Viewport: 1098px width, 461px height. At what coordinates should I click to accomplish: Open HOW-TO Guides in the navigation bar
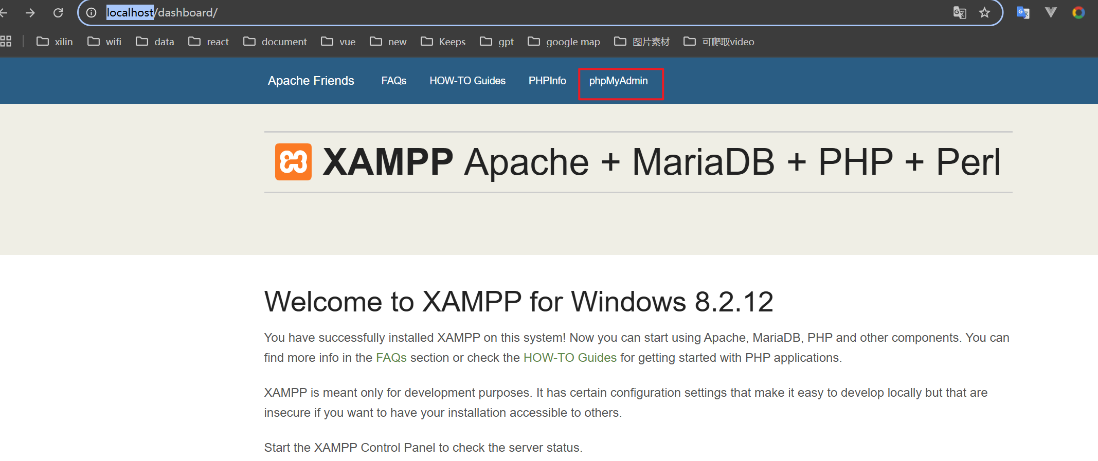[467, 81]
